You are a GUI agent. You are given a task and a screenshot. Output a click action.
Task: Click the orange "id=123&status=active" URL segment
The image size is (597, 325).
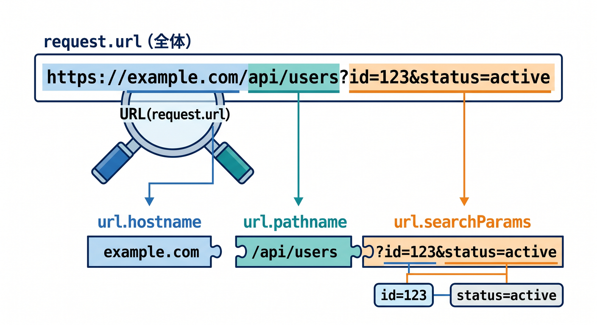[452, 77]
